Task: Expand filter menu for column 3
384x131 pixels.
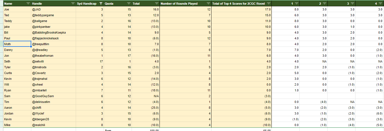Action: coord(352,4)
